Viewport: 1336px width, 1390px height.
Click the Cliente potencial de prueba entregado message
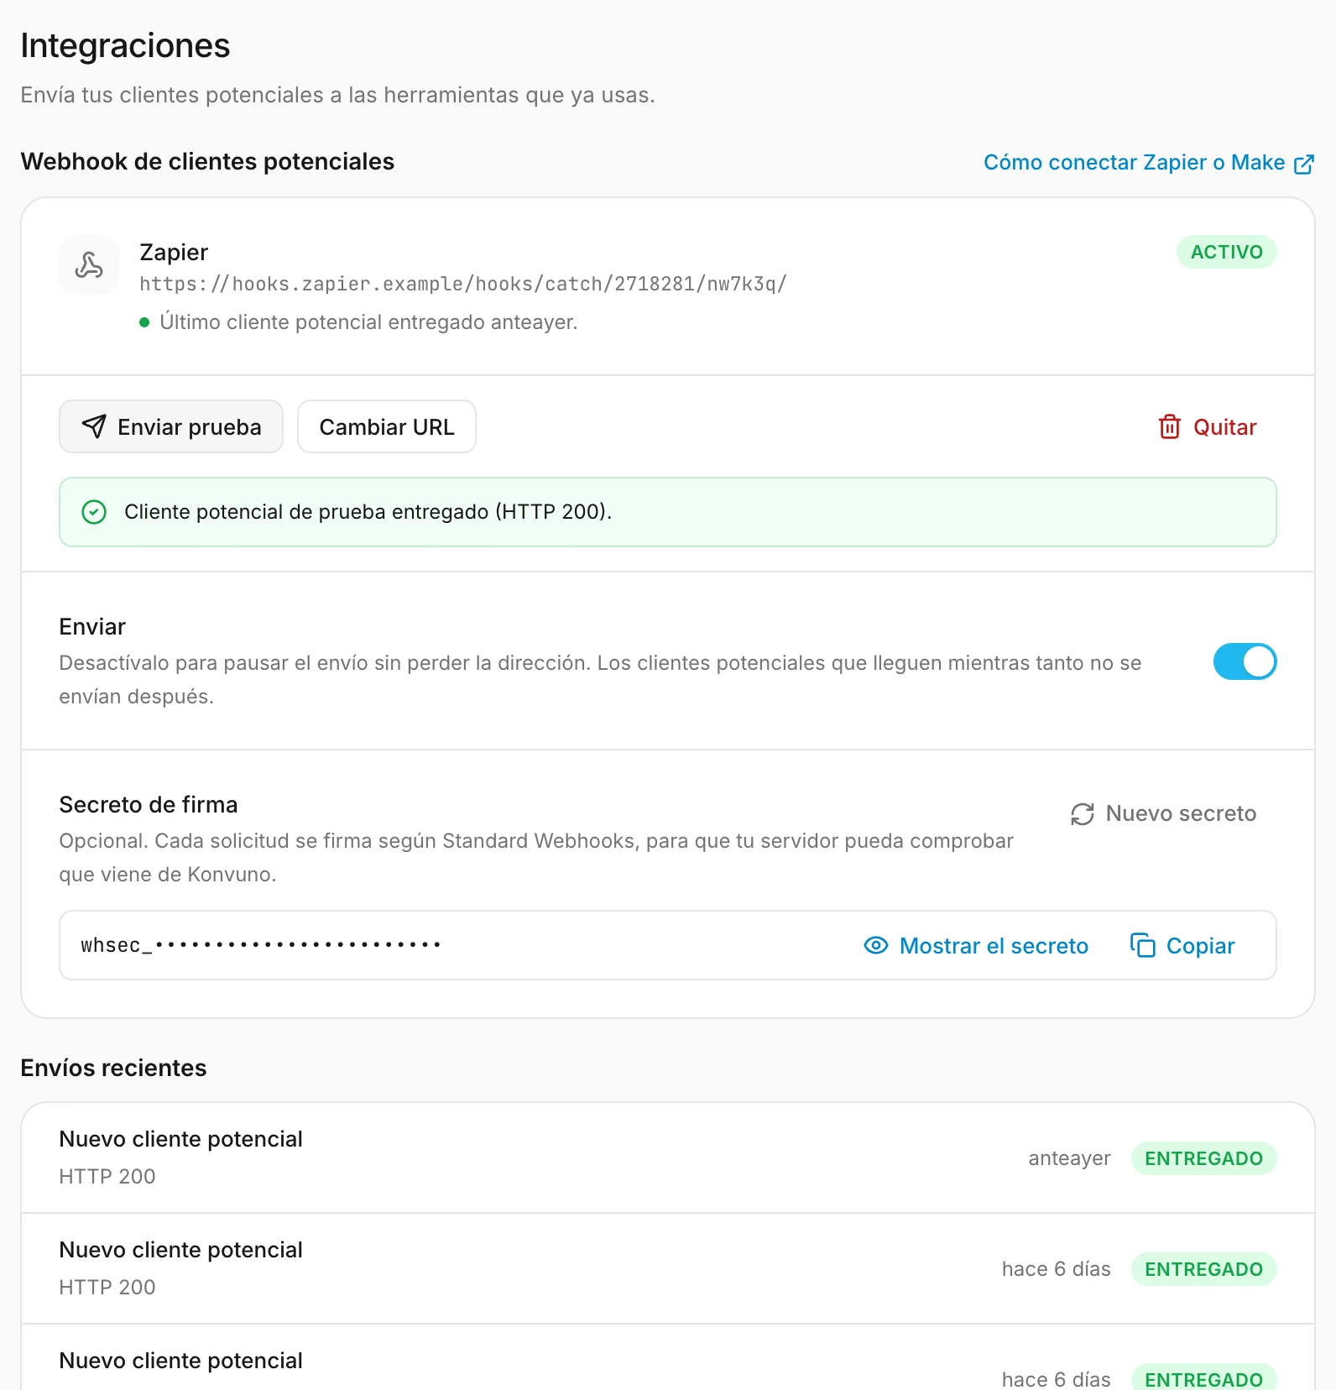tap(368, 512)
